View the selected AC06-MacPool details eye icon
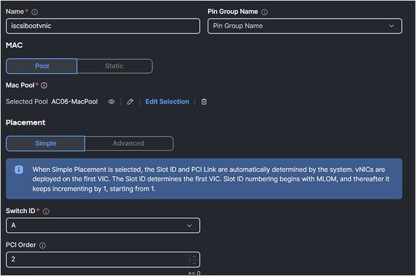The height and width of the screenshot is (276, 416). [x=112, y=102]
